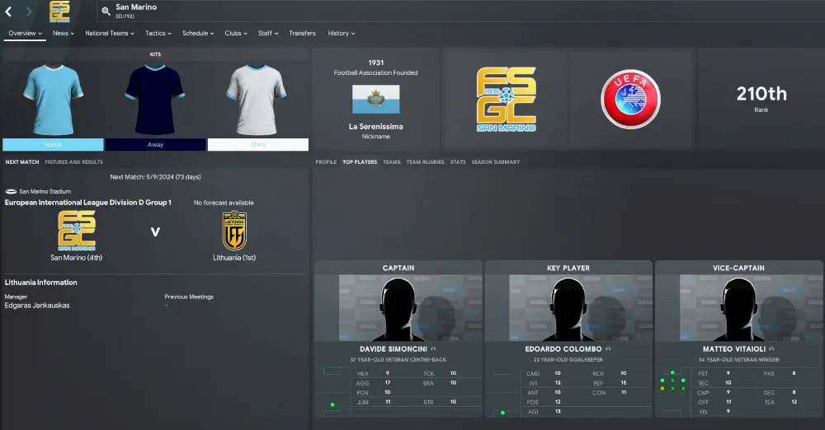Open the San Marino (4th) team link
This screenshot has height=430, width=825.
tap(76, 258)
